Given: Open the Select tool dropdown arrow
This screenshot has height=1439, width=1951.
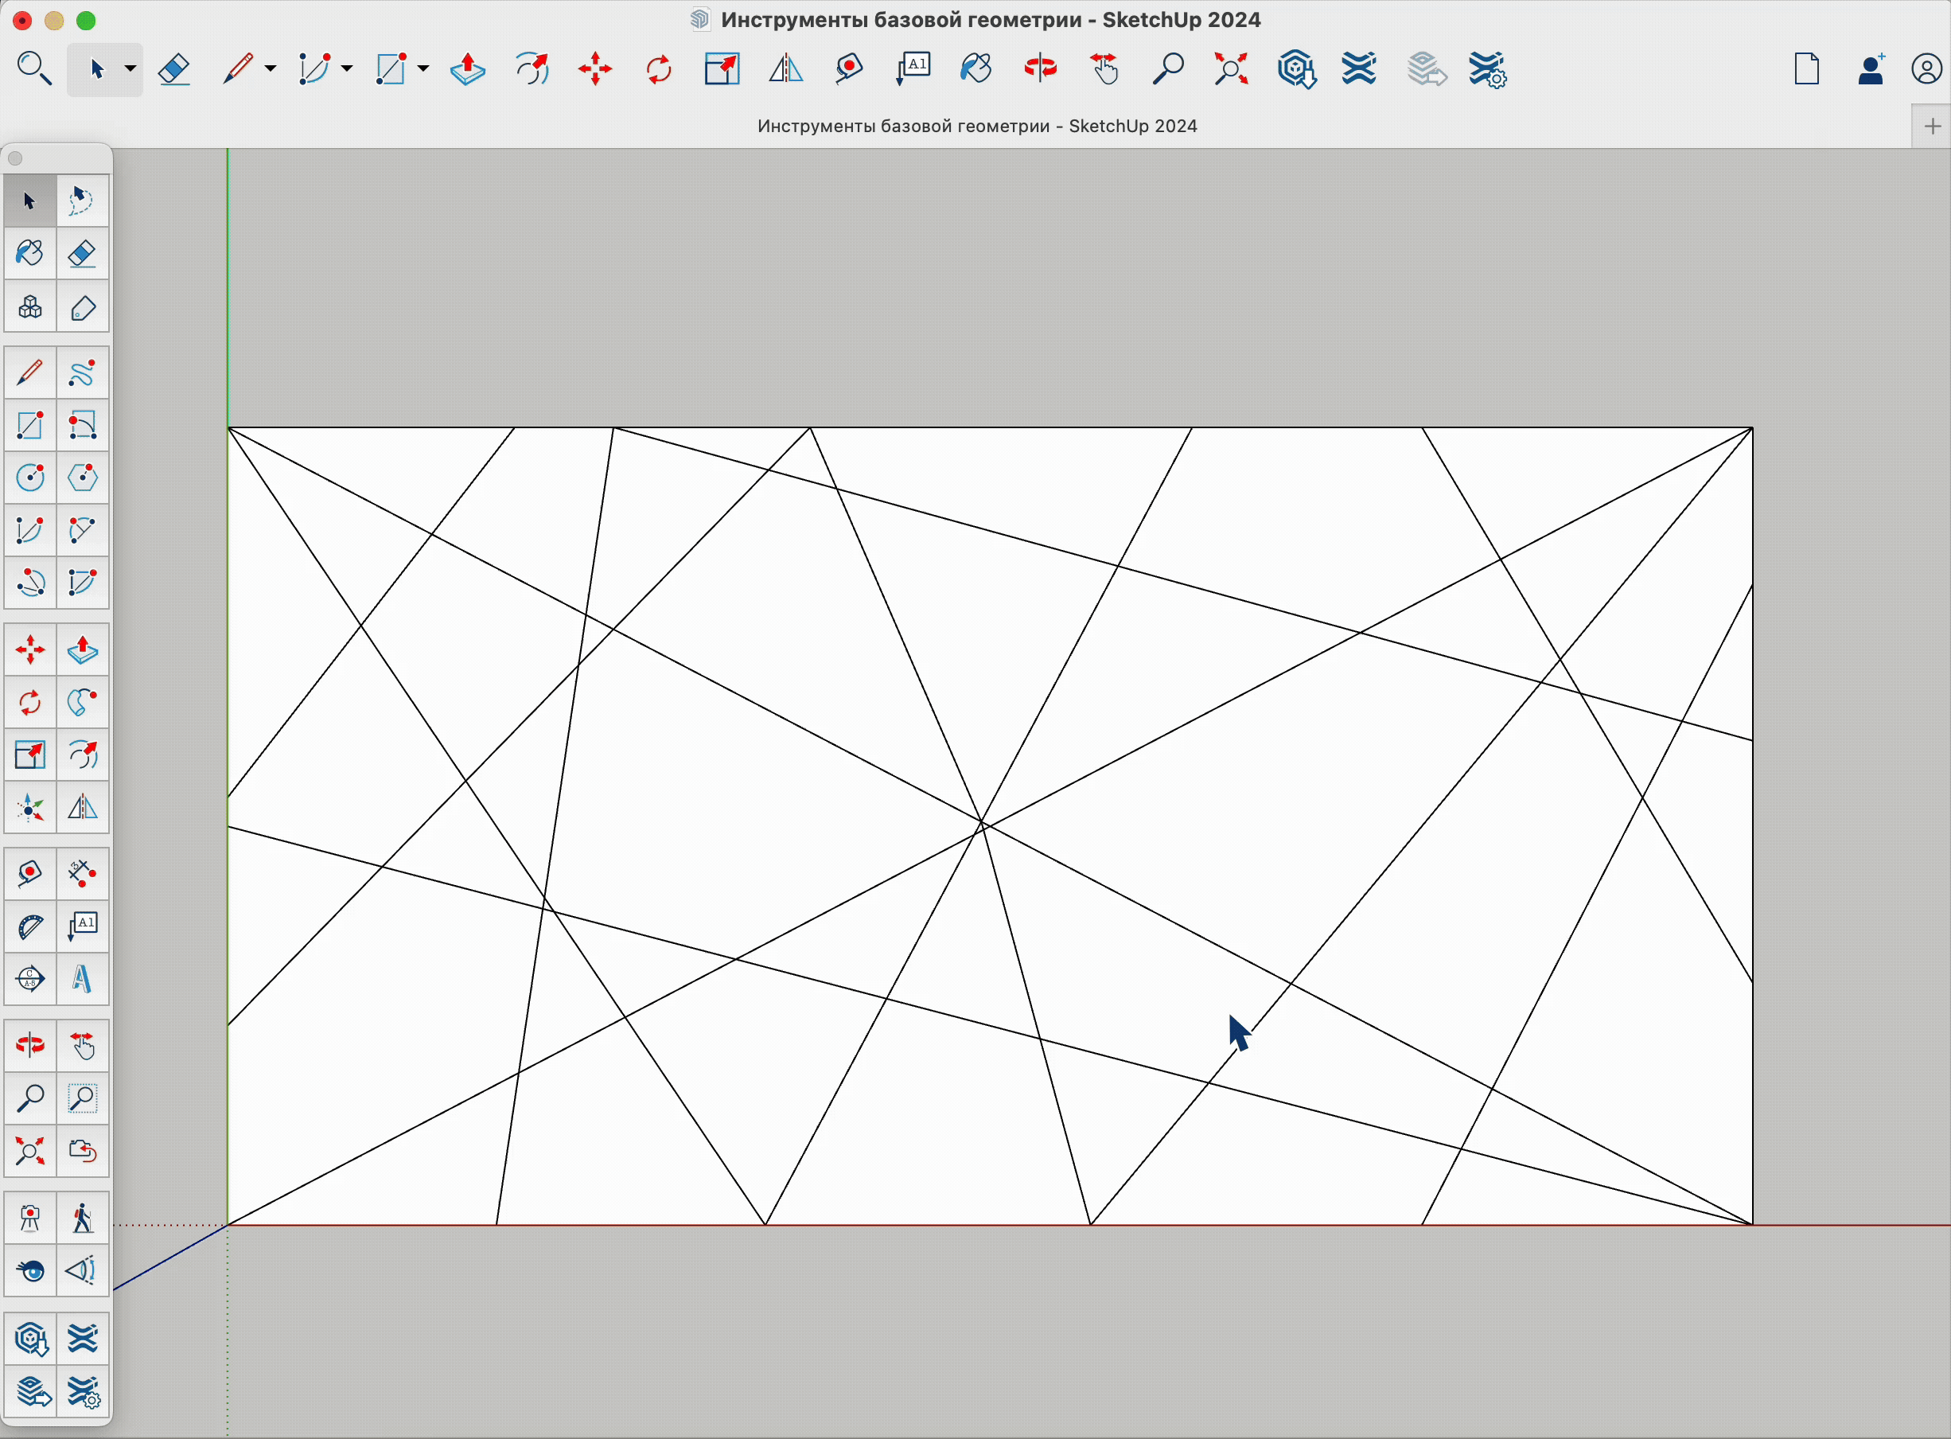Looking at the screenshot, I should point(130,68).
